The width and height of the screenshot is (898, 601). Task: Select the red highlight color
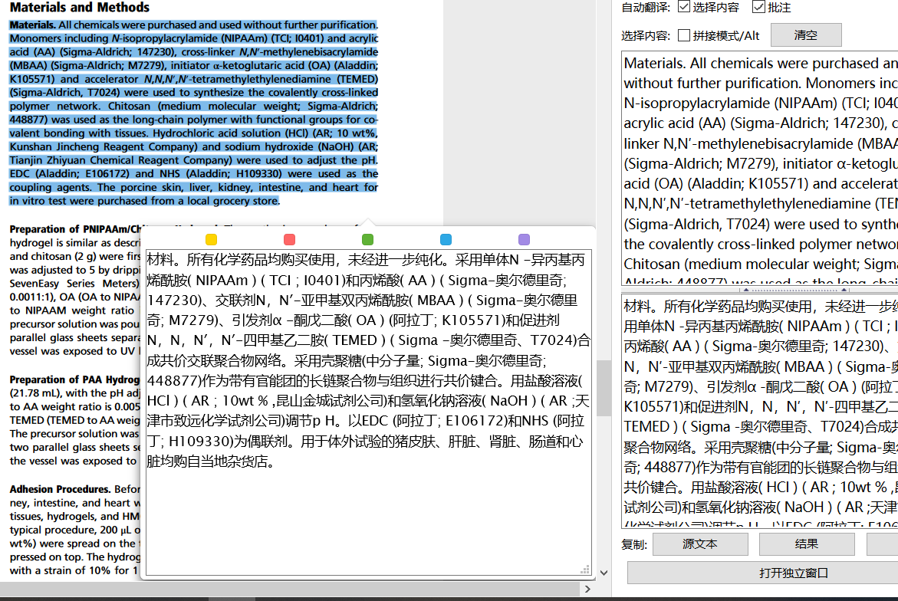(289, 239)
